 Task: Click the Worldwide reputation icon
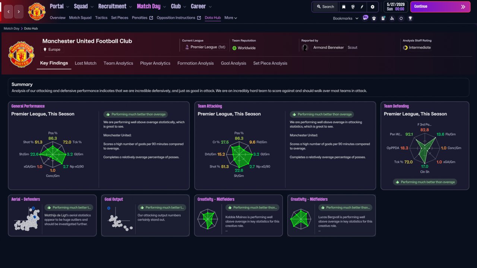click(234, 48)
